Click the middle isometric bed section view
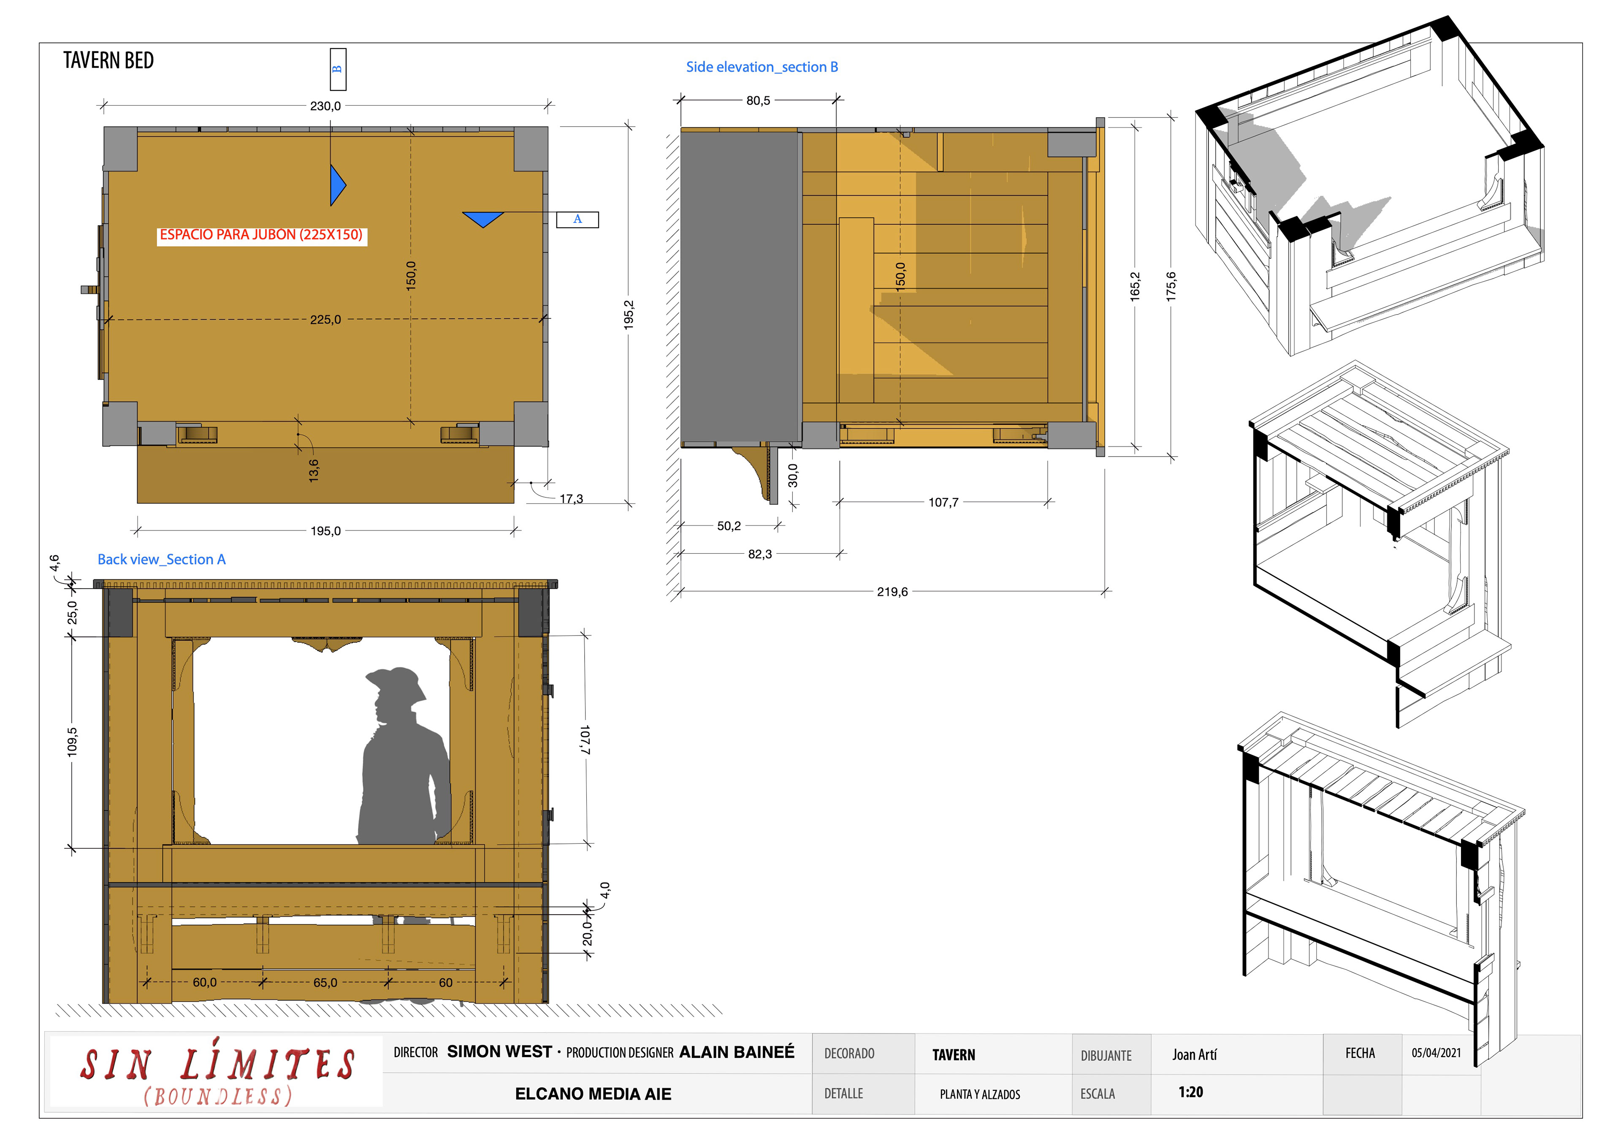The height and width of the screenshot is (1147, 1621). (1380, 544)
